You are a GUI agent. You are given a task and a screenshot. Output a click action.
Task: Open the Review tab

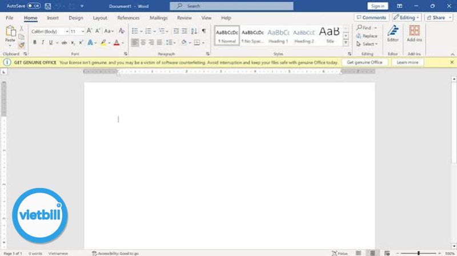pos(184,18)
